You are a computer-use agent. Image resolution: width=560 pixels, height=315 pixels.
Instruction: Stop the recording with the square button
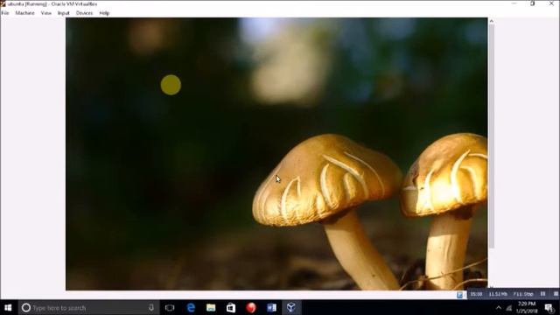coord(556,294)
